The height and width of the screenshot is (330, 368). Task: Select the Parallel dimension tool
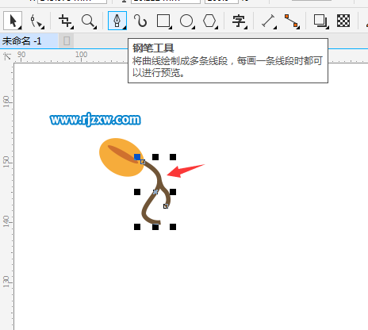coord(269,21)
